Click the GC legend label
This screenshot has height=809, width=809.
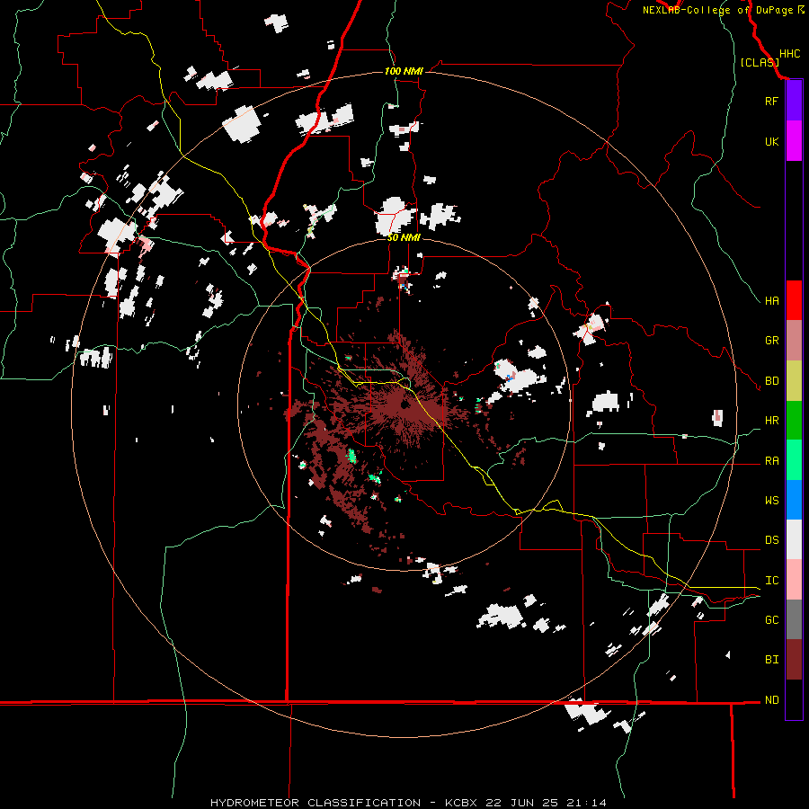(771, 620)
